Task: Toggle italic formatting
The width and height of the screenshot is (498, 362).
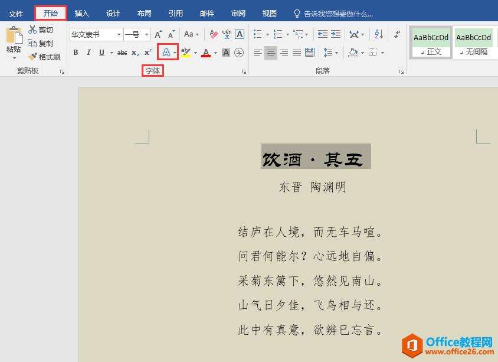Action: point(88,52)
